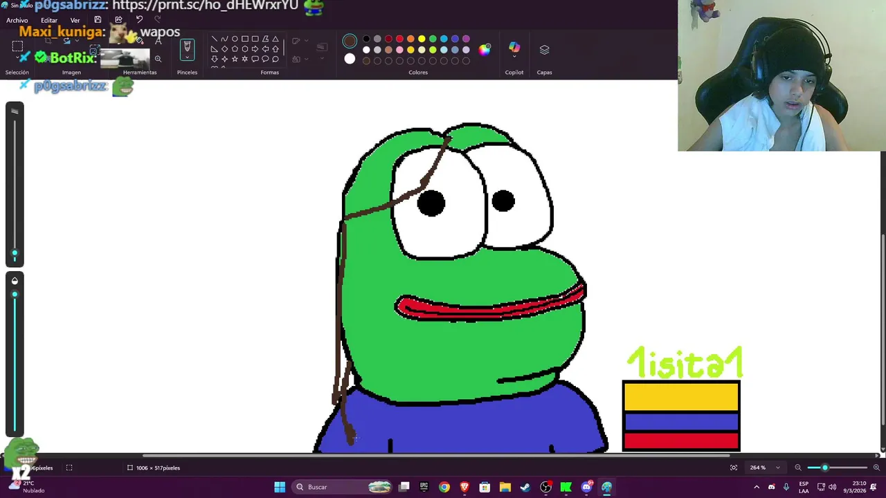Adjust the zoom slider in status bar
The width and height of the screenshot is (886, 498).
(x=825, y=468)
